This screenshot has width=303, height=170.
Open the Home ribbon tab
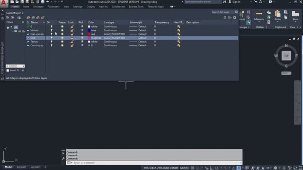(15, 7)
